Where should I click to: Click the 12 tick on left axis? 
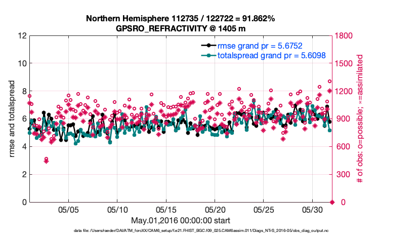pyautogui.click(x=21, y=36)
